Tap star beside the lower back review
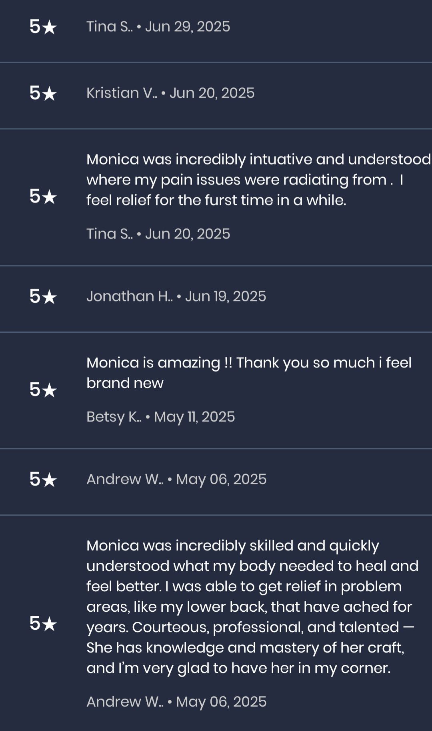 pos(49,624)
